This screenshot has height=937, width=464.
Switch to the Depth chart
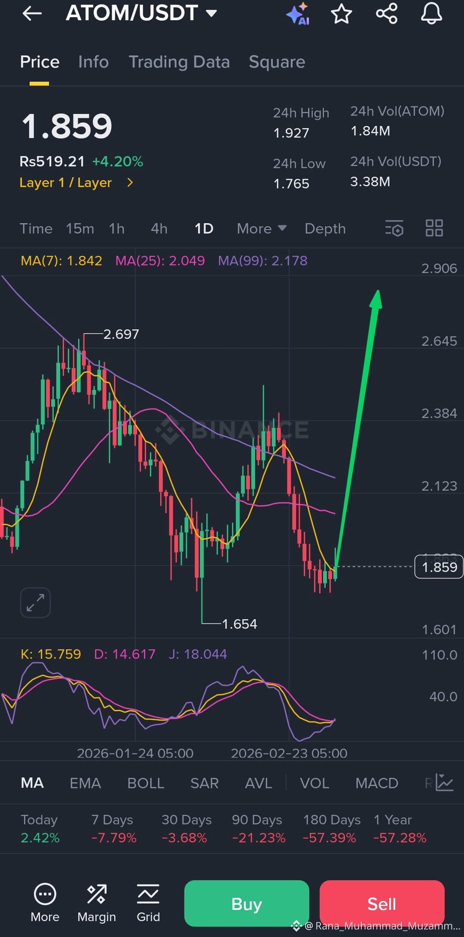pyautogui.click(x=325, y=228)
